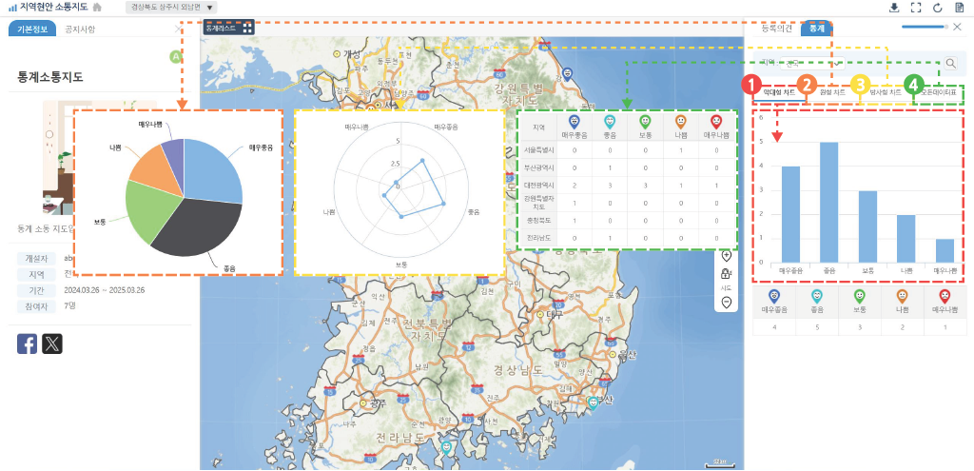Select the 막대형 차트 tab
The width and height of the screenshot is (974, 471).
click(x=779, y=91)
